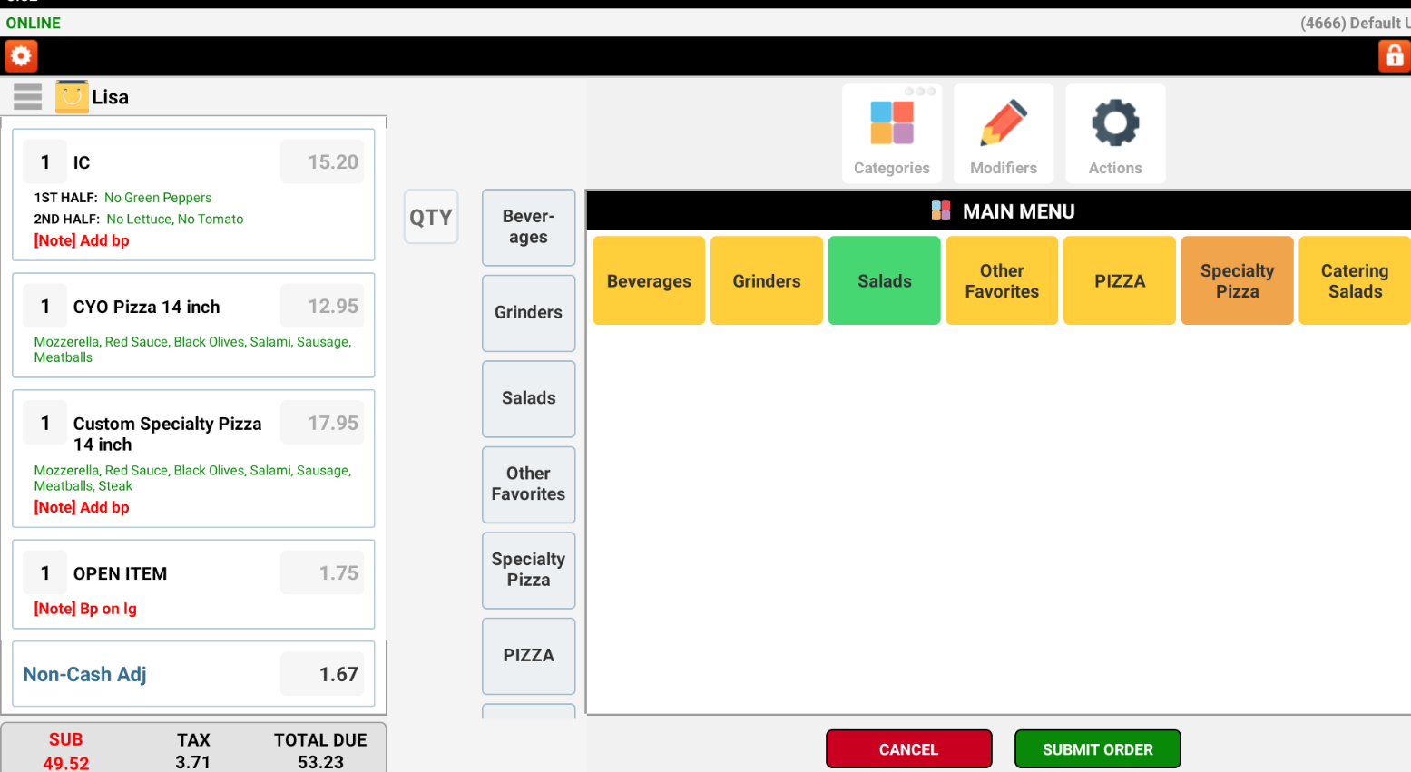Click the SUB amount 49.52
Image resolution: width=1411 pixels, height=772 pixels.
click(x=66, y=763)
